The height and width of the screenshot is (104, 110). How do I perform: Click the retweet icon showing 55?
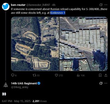(x=34, y=75)
